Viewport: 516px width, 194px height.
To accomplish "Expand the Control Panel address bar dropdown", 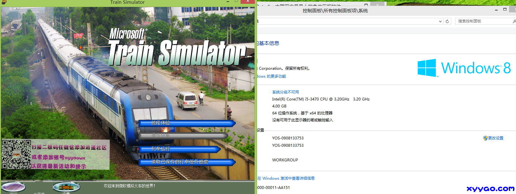I will tap(440, 21).
